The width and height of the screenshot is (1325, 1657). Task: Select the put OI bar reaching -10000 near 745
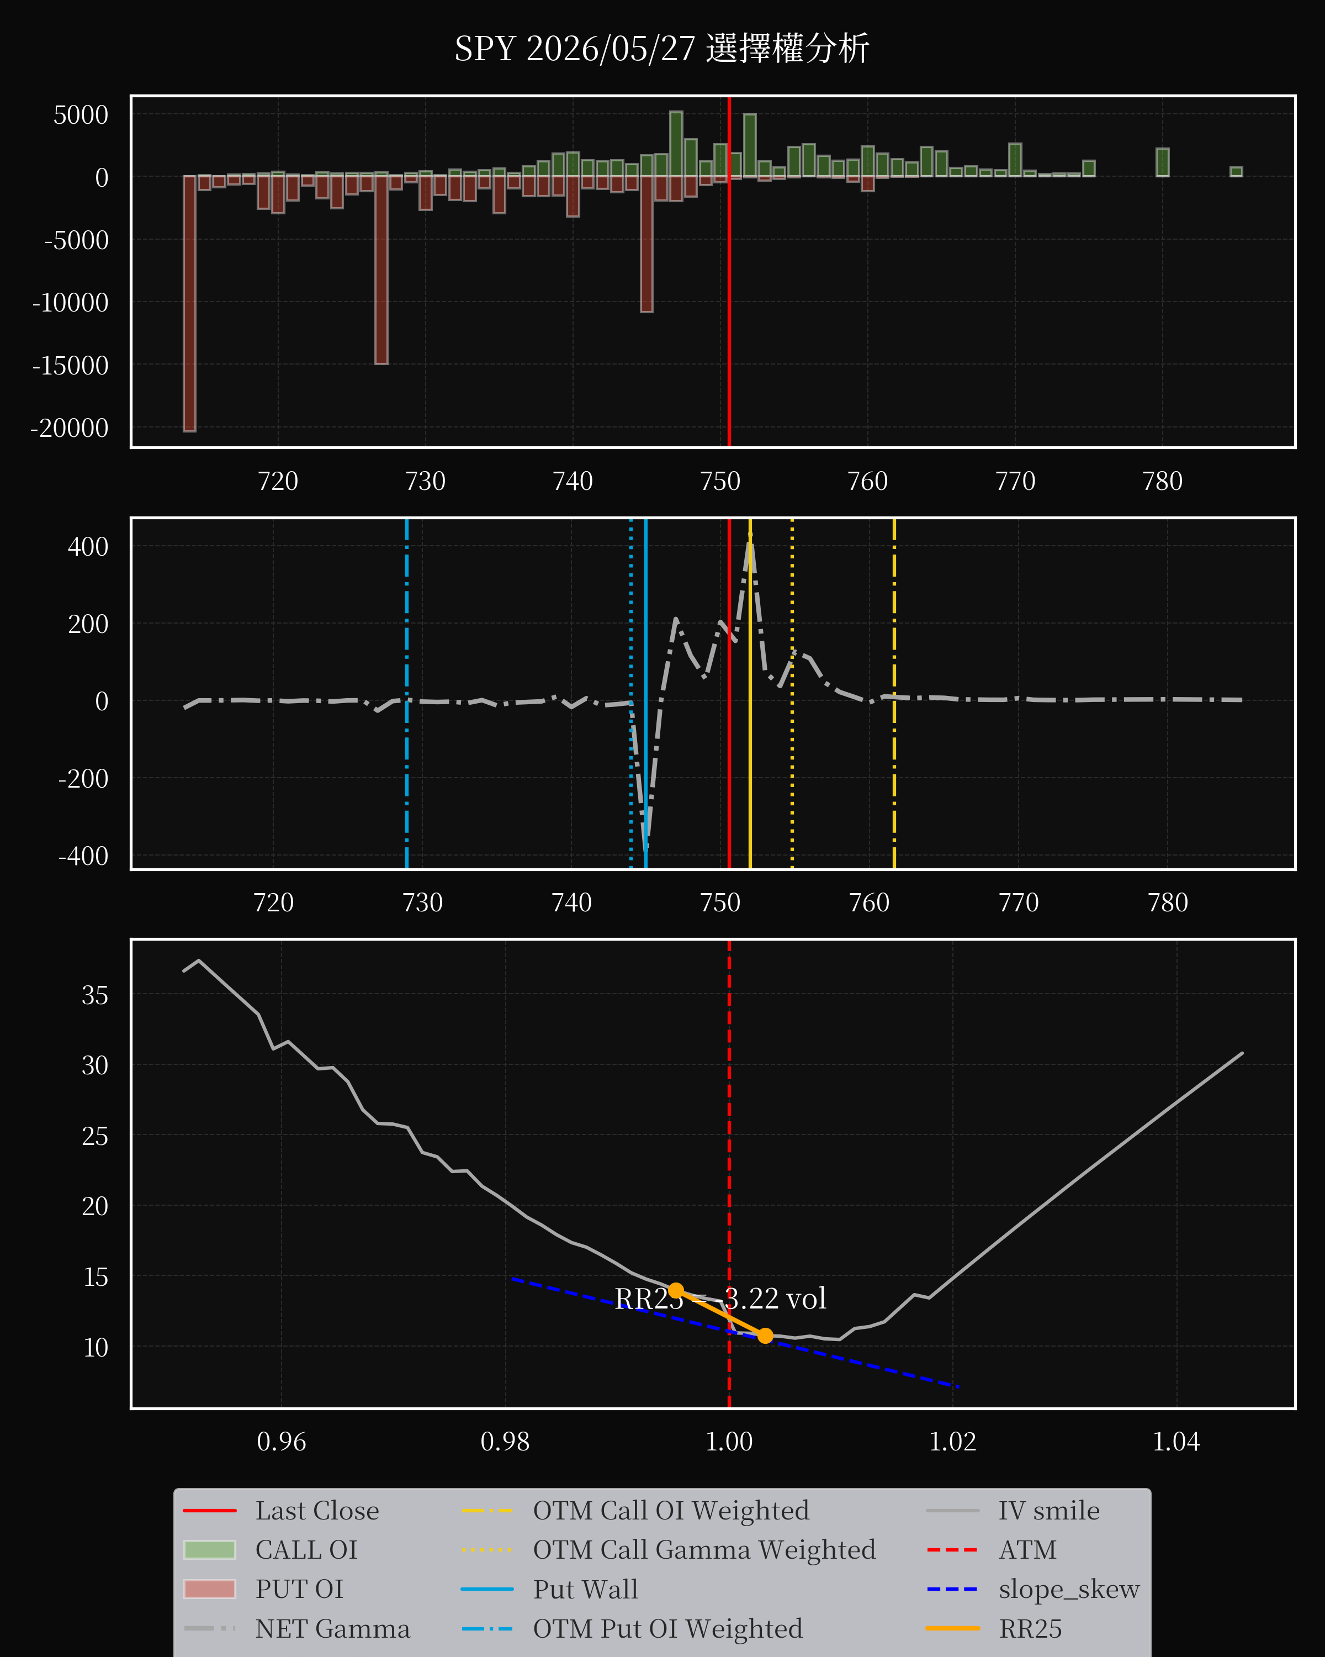coord(646,244)
